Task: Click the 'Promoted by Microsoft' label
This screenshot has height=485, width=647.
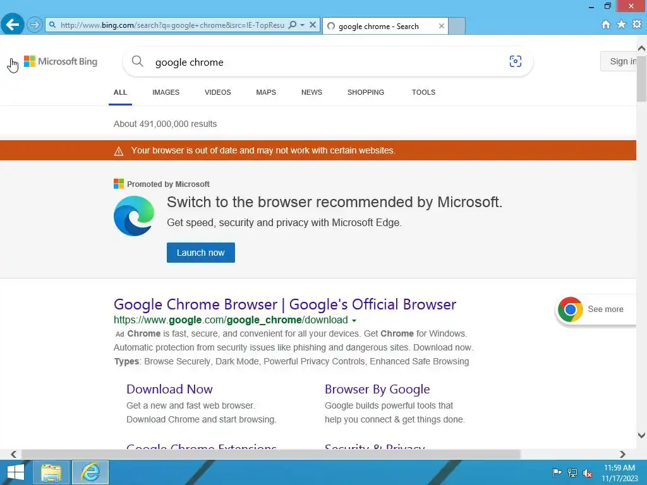Action: [168, 184]
